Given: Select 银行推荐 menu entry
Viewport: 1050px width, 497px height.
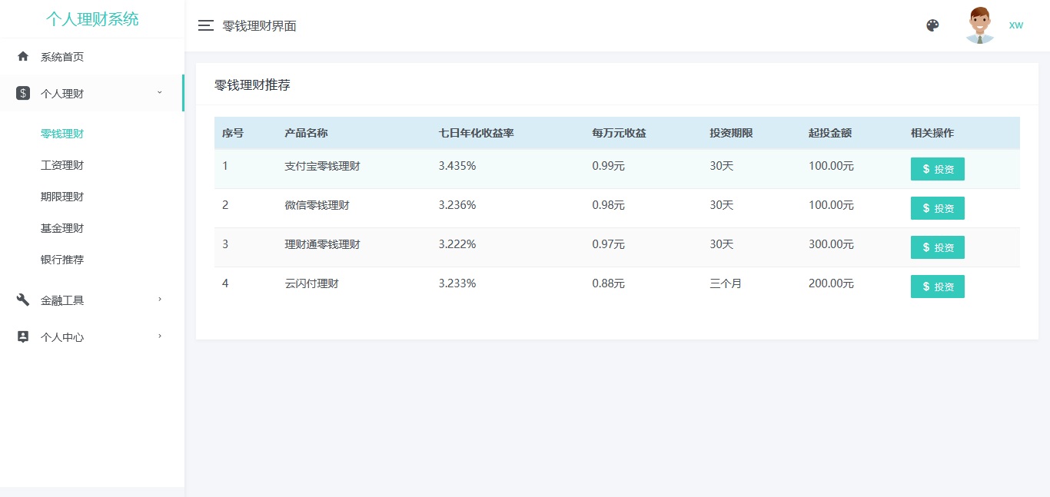Looking at the screenshot, I should click(62, 260).
